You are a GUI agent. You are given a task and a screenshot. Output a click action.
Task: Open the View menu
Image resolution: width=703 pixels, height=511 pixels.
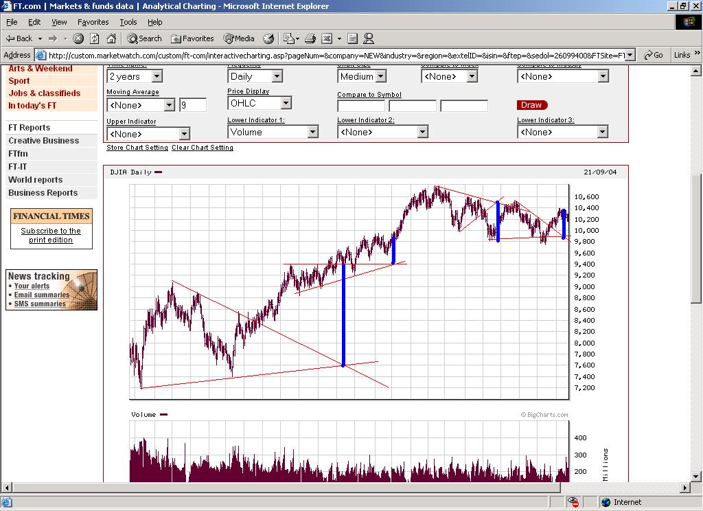[59, 22]
